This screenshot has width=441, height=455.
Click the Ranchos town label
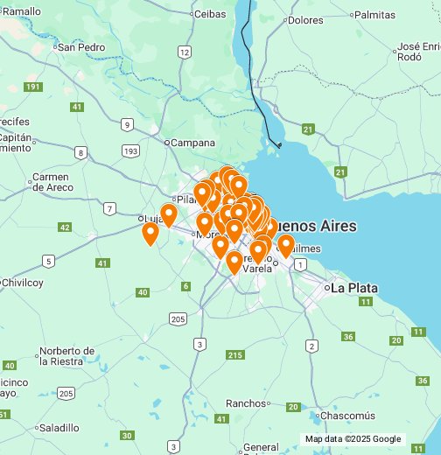coord(246,403)
